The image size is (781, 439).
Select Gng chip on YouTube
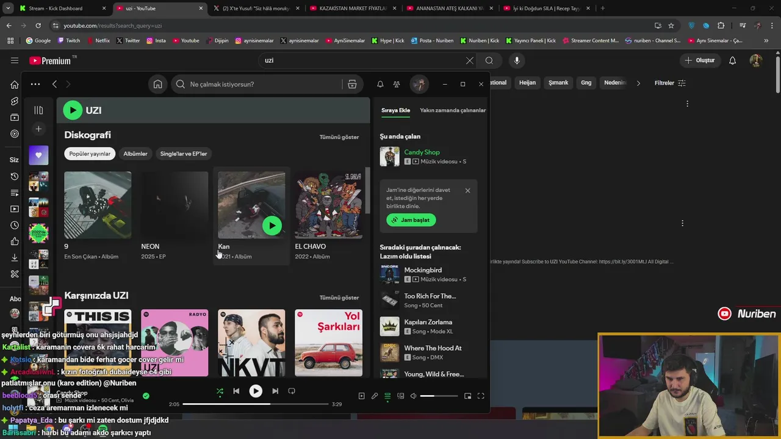pyautogui.click(x=586, y=83)
